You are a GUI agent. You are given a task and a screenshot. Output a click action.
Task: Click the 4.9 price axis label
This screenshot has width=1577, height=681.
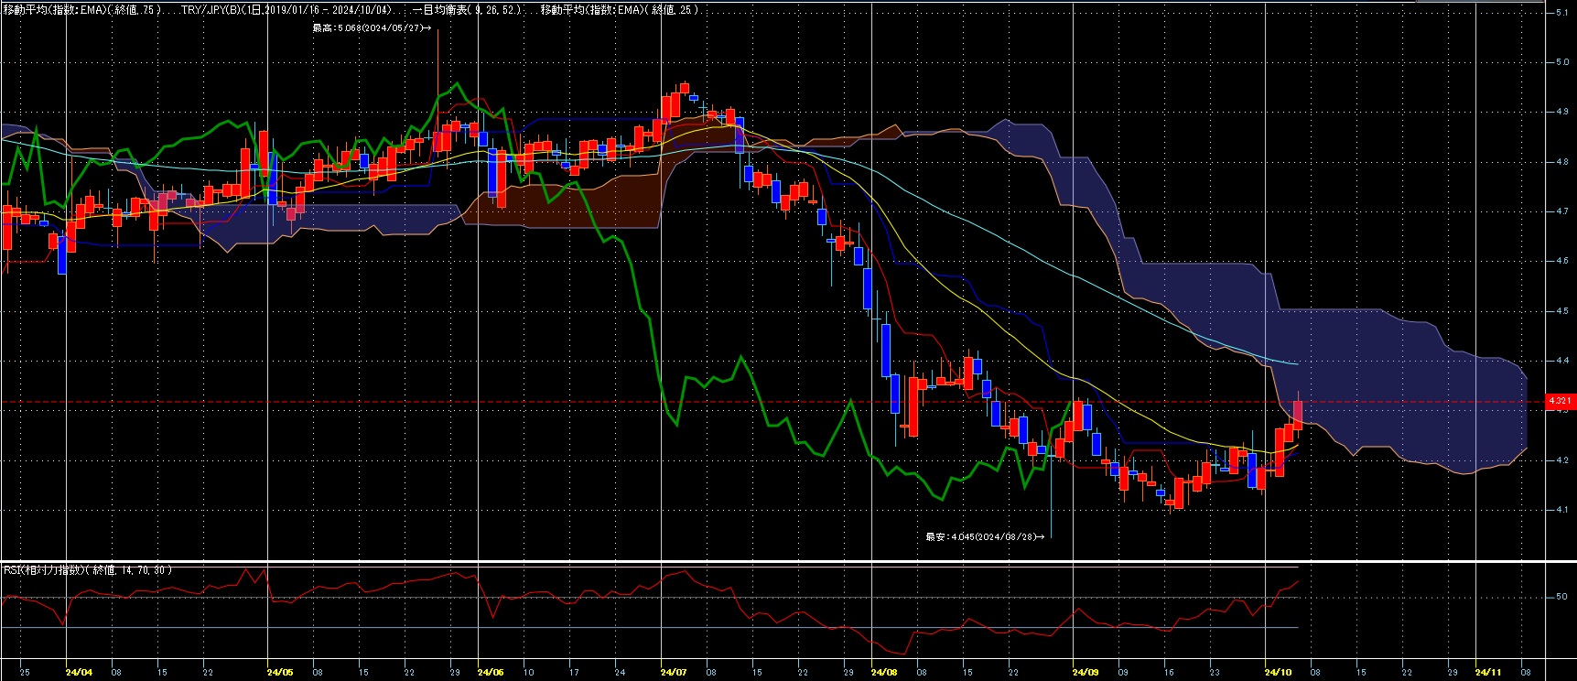click(1561, 112)
